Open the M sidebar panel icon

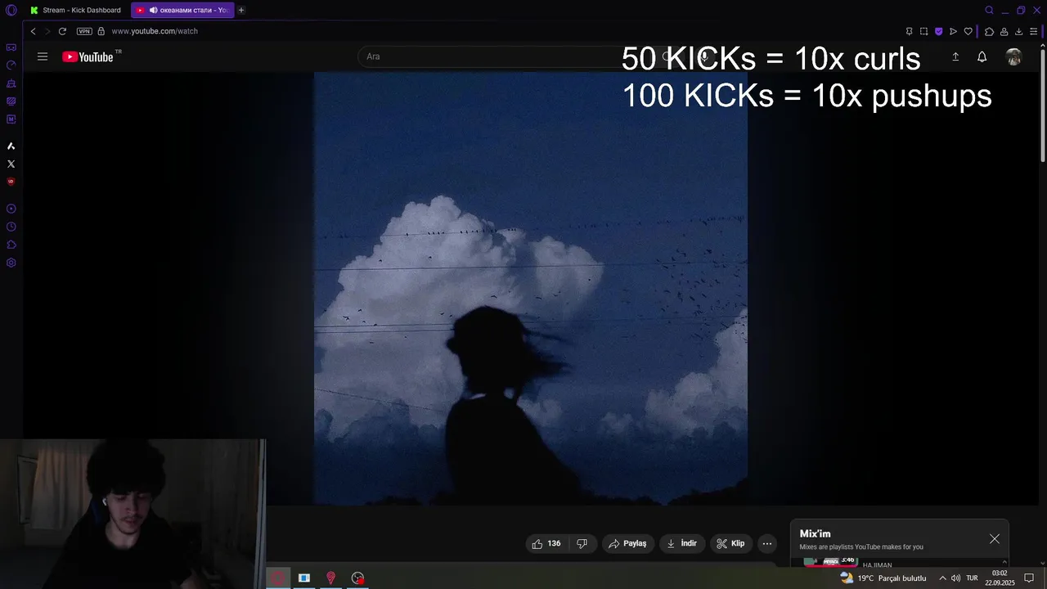tap(11, 119)
